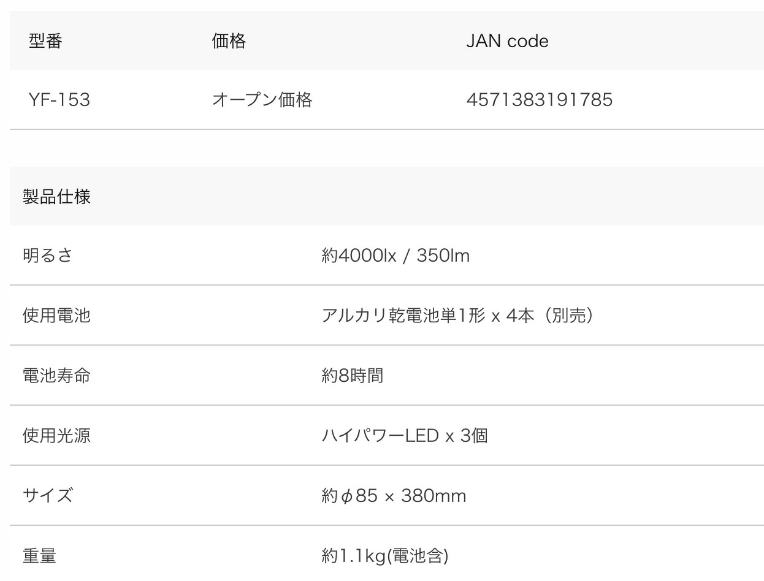Select the アルカリ乾電池単1形 x 4本 value
The height and width of the screenshot is (581, 764).
pyautogui.click(x=428, y=316)
